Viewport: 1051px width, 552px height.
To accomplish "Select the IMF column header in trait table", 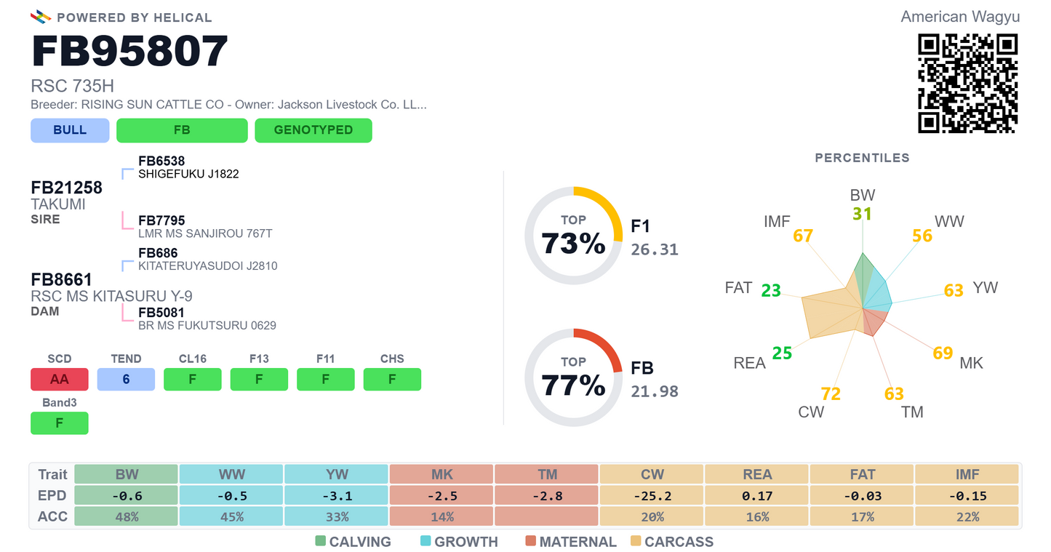I will [967, 474].
